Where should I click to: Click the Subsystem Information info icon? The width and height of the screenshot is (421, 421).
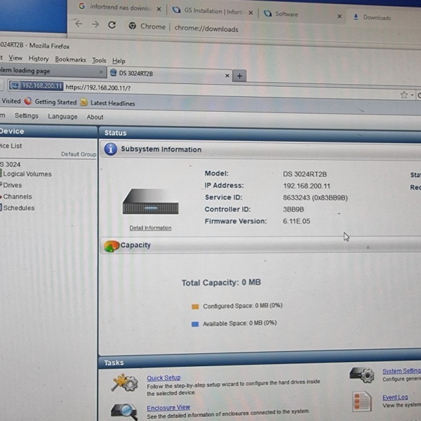(x=111, y=149)
